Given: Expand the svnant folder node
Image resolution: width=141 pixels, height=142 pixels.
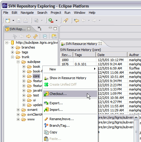Looking at the screenshot, I should pos(18,110).
